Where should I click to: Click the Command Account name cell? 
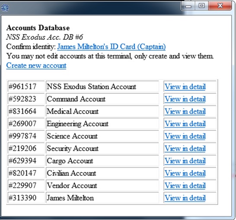[x=102, y=99]
